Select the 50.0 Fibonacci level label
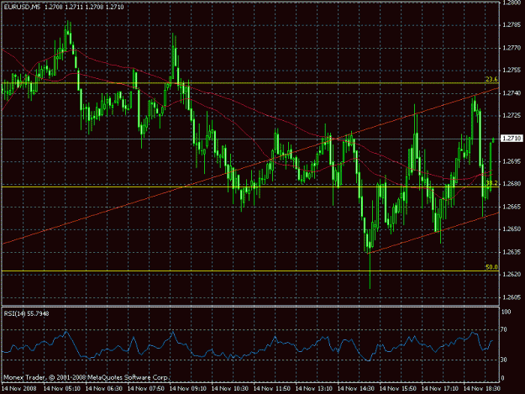 491,267
